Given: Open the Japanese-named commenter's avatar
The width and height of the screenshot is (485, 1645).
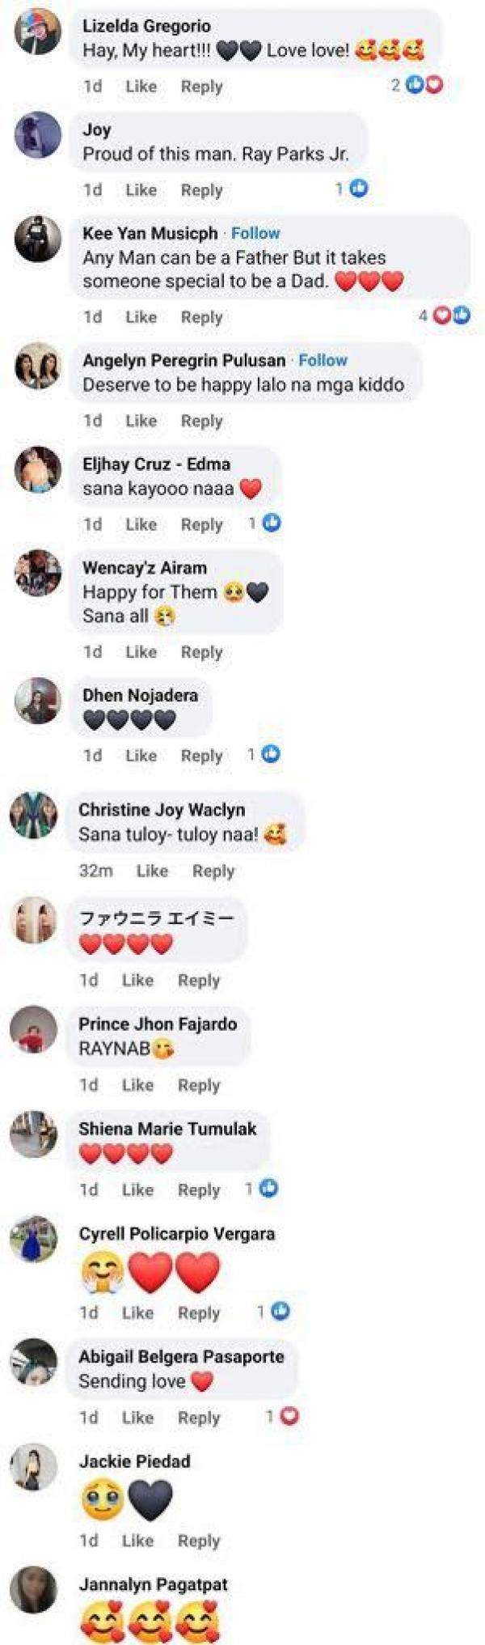Looking at the screenshot, I should pyautogui.click(x=33, y=920).
